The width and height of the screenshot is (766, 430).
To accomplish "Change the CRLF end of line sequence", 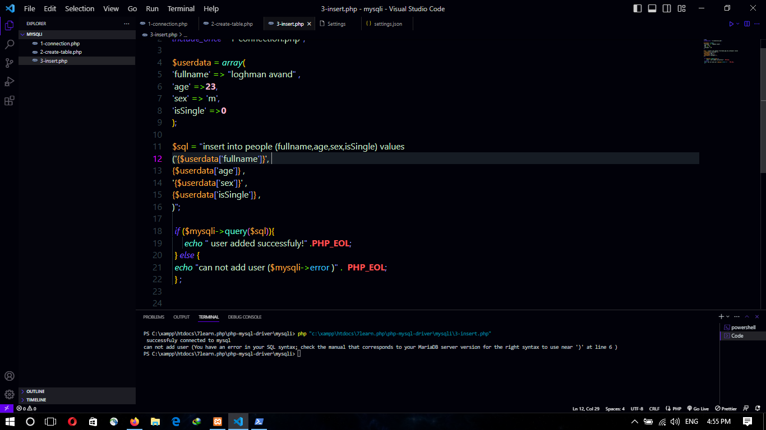I will 654,408.
